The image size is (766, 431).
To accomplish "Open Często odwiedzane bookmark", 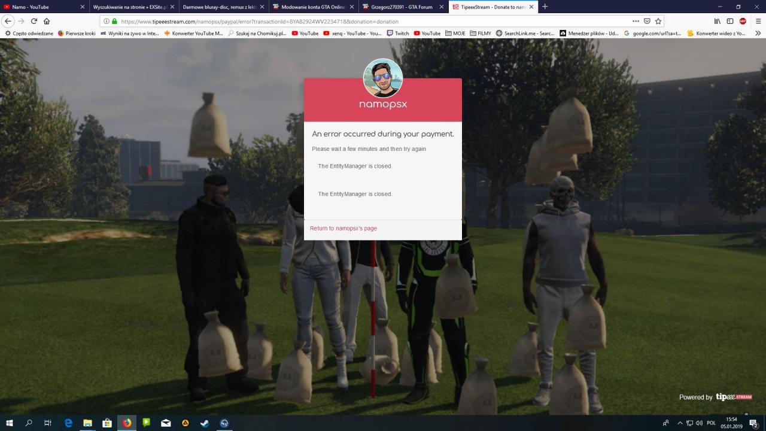I will tap(29, 34).
